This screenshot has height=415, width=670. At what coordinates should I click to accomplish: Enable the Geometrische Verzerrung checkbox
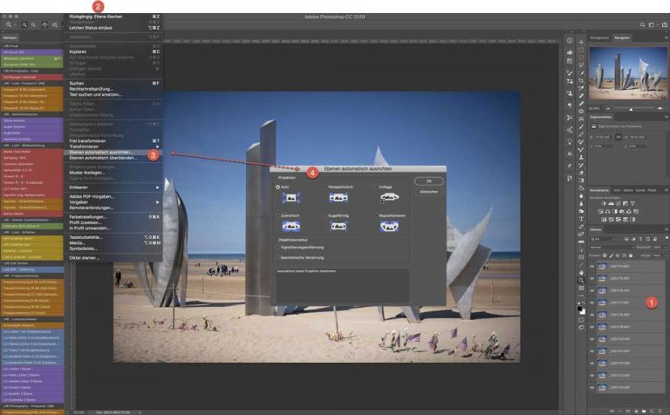pos(277,258)
